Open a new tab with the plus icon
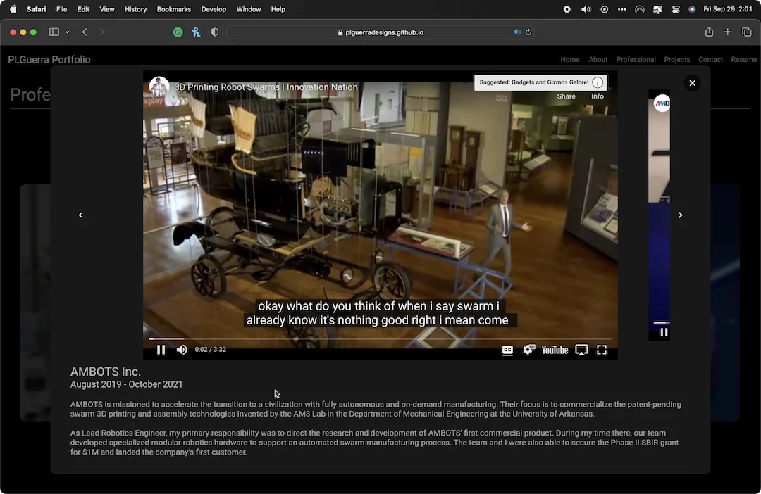761x494 pixels. (x=727, y=32)
